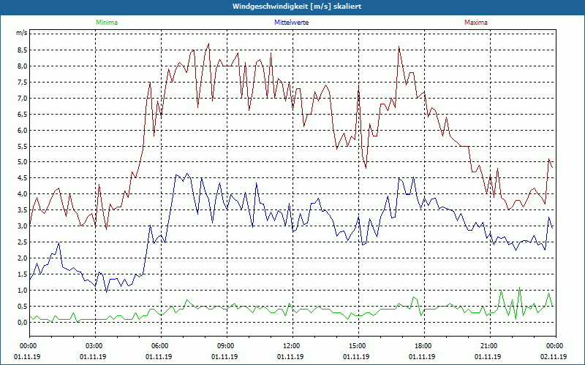Click the 1,5 y-axis value
Screen dimensions: 585x365
21,274
